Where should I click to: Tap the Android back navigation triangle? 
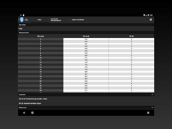click(x=24, y=113)
